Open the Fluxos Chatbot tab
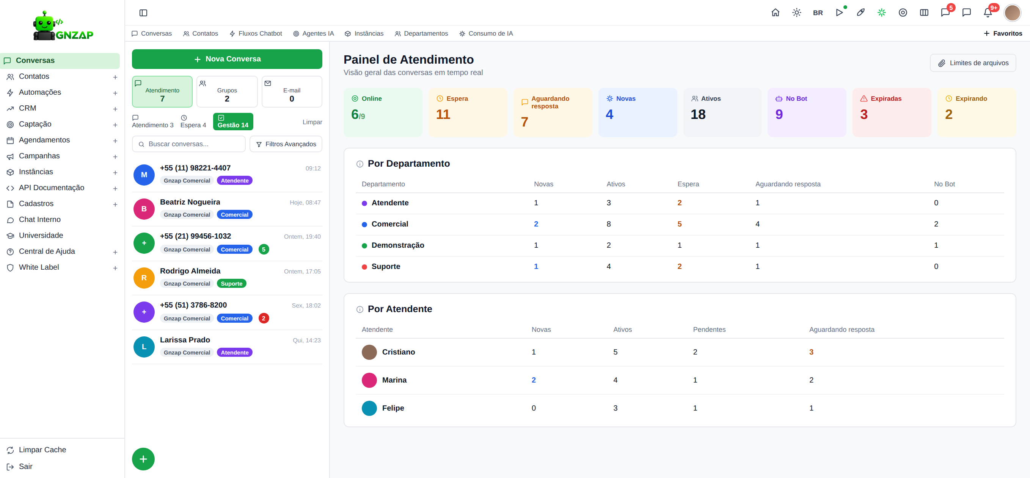 tap(256, 34)
